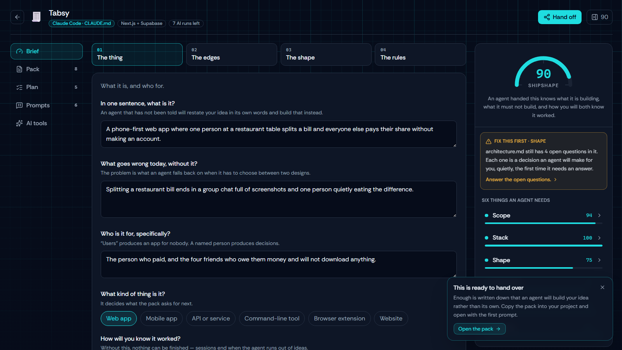The height and width of the screenshot is (350, 622).
Task: Select API or service type
Action: coord(211,318)
